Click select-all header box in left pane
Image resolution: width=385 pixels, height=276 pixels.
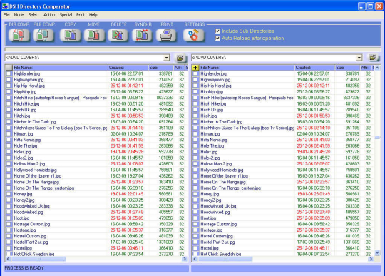[x=9, y=68]
